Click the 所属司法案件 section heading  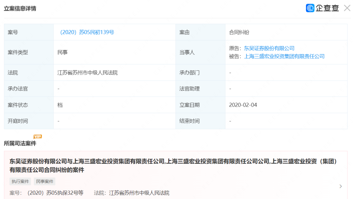pyautogui.click(x=20, y=144)
